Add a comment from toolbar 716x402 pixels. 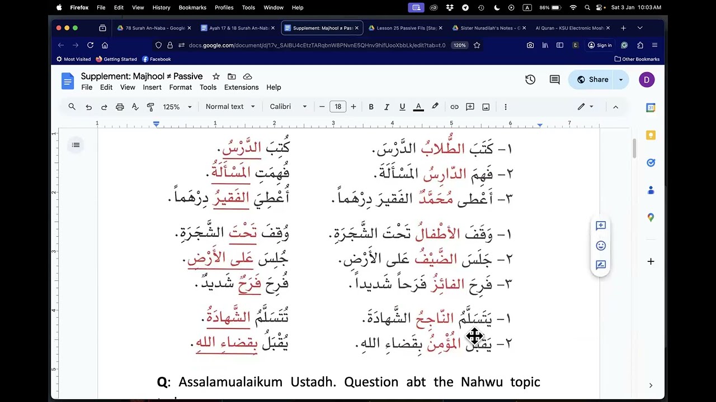pyautogui.click(x=470, y=107)
